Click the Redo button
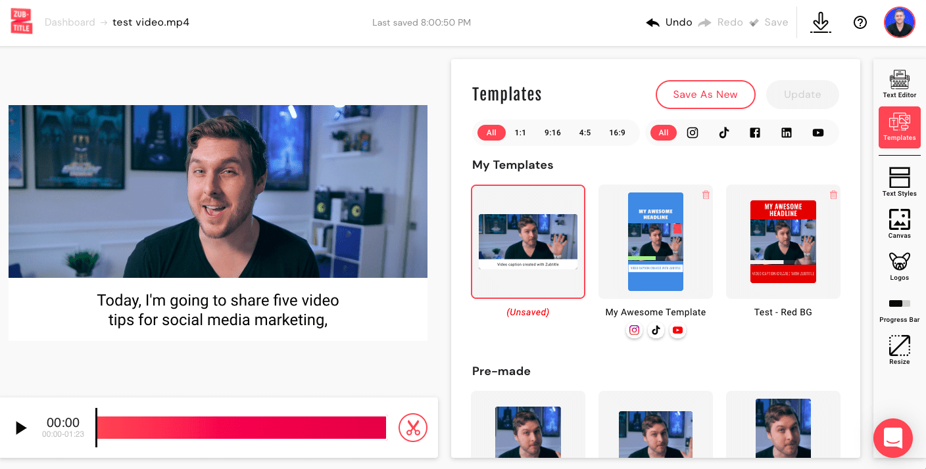Viewport: 926px width, 469px height. pyautogui.click(x=720, y=22)
